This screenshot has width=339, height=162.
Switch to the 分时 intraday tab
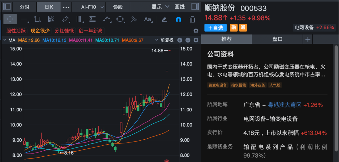click(x=24, y=7)
